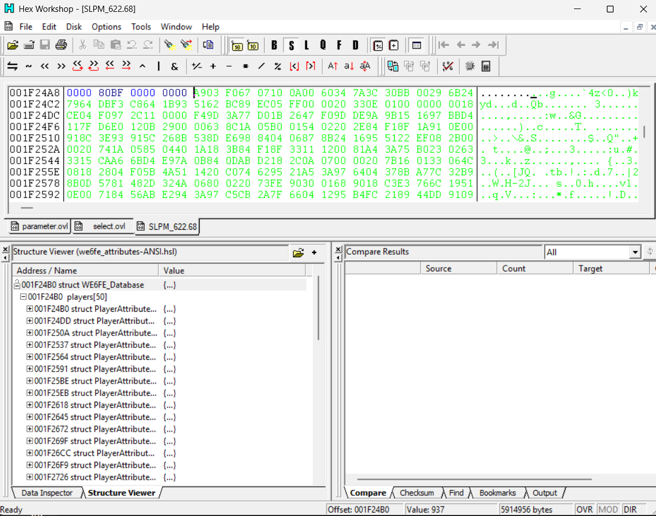The height and width of the screenshot is (516, 656).
Task: Click the Source column header
Action: click(x=459, y=269)
